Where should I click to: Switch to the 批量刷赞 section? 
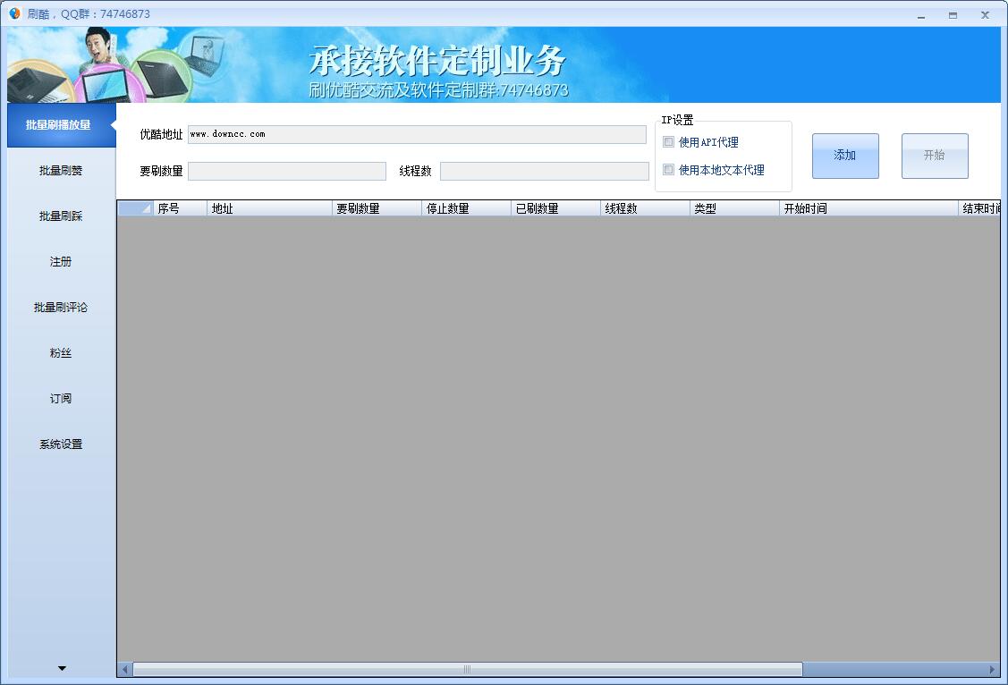click(59, 170)
